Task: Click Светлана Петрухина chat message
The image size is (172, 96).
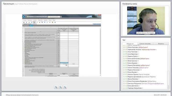Action: (x=143, y=83)
